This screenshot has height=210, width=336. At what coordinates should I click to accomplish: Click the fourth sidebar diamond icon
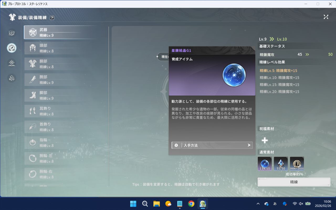point(12,78)
